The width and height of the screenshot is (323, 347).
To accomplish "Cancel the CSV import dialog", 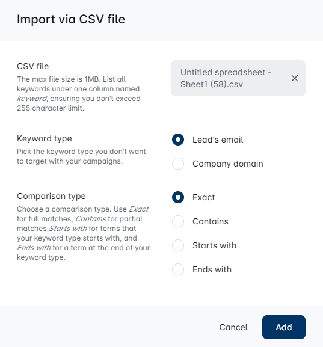I will coord(233,327).
